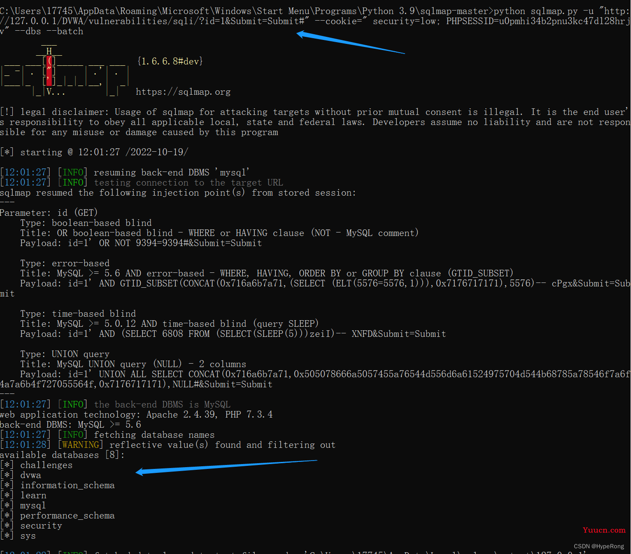The height and width of the screenshot is (554, 631).
Task: Click the GTID_SUBSET(CONCAT payload line
Action: [315, 288]
